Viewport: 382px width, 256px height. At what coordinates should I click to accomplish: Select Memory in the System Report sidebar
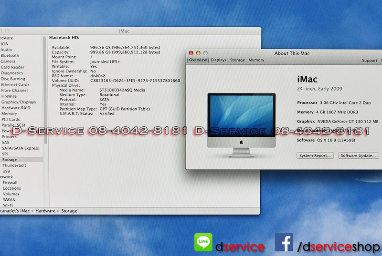[x=9, y=113]
